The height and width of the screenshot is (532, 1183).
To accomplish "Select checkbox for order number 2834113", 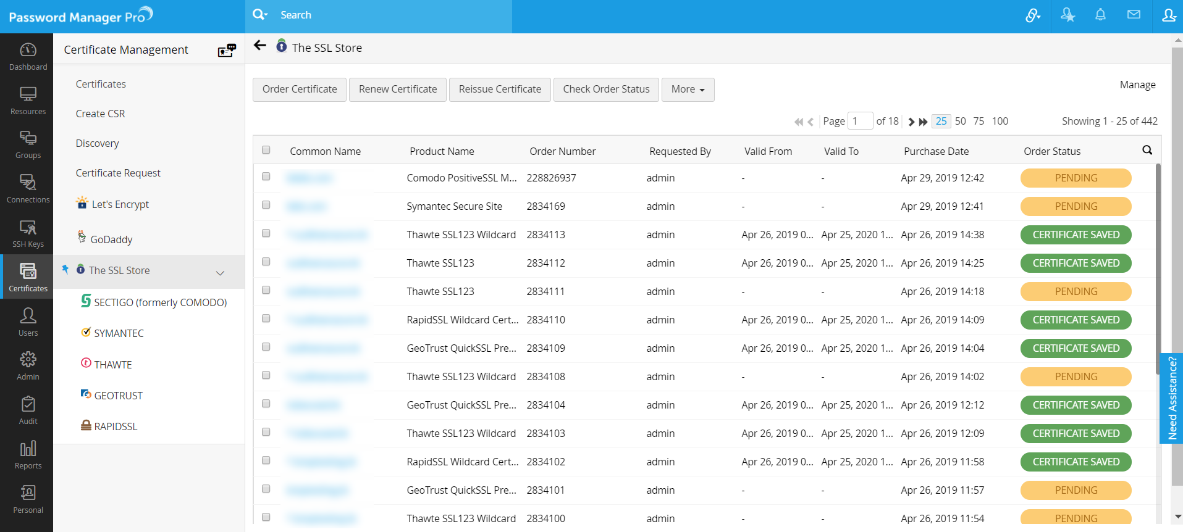I will pyautogui.click(x=266, y=233).
